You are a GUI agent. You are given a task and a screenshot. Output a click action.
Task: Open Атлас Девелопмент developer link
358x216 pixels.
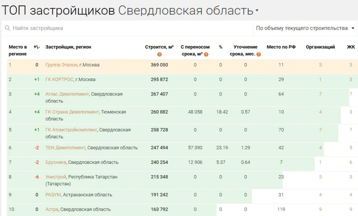click(67, 94)
